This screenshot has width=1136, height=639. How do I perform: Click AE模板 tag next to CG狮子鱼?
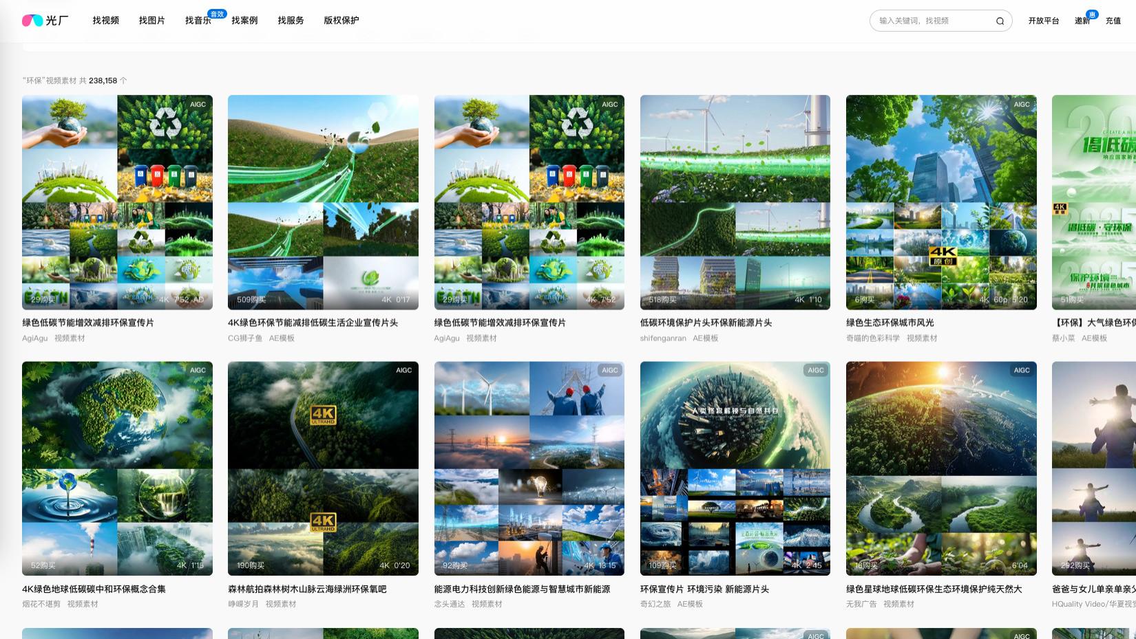282,338
